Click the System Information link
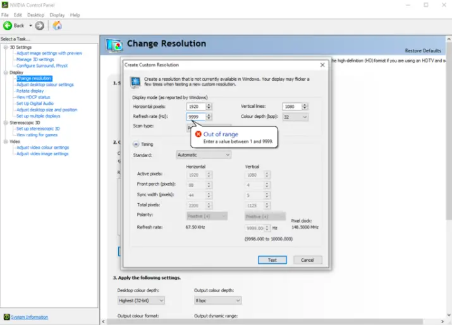 click(x=30, y=317)
